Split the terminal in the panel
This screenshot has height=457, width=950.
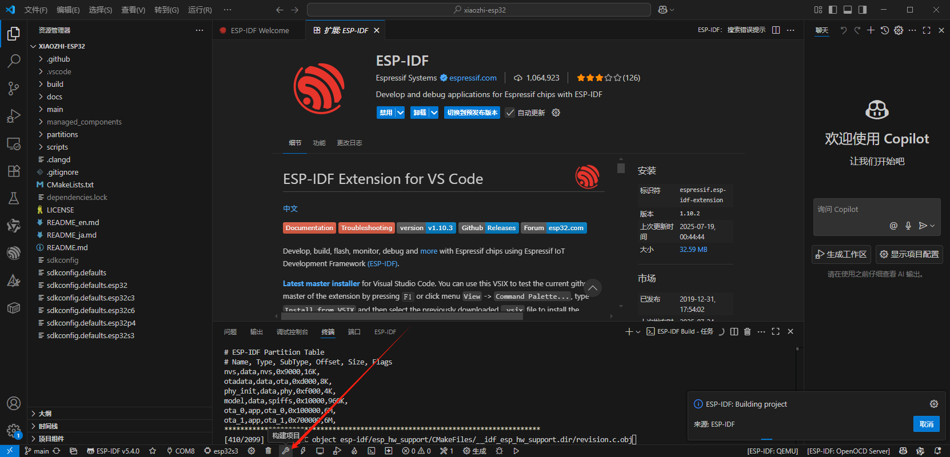pos(734,331)
